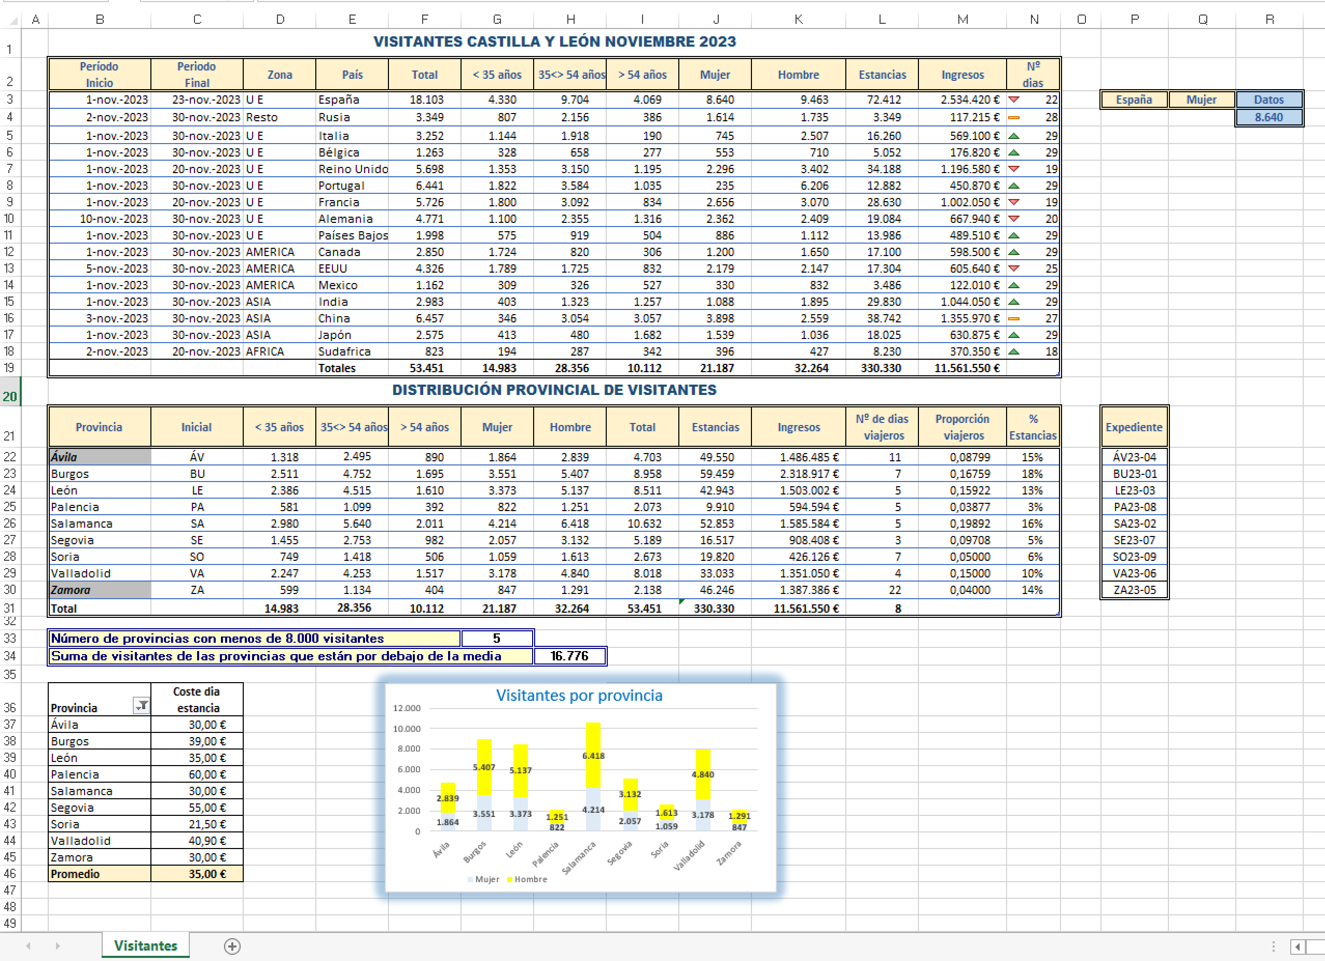Image resolution: width=1325 pixels, height=961 pixels.
Task: Click the red down arrow in España row
Action: pyautogui.click(x=1014, y=100)
